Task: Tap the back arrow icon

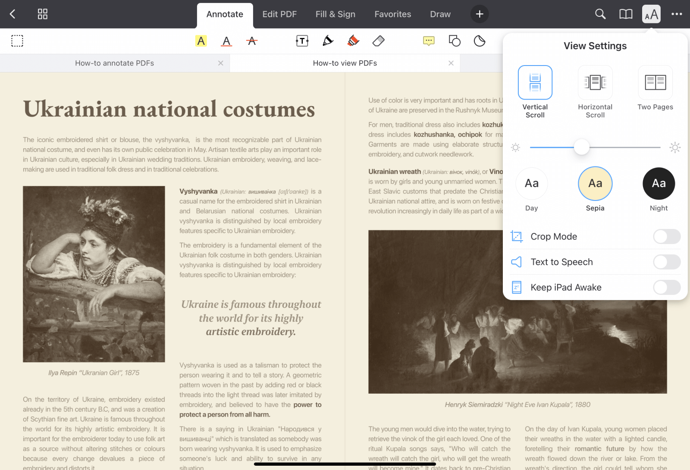Action: [x=13, y=14]
